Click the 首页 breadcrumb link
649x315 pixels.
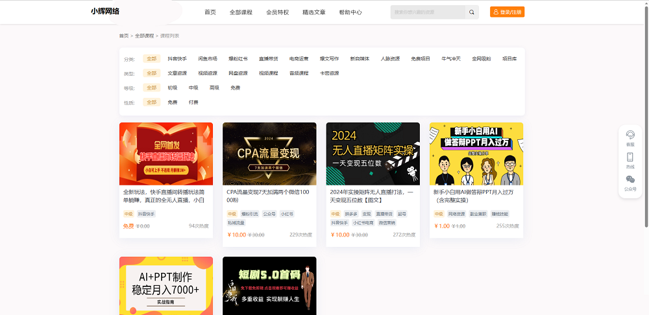124,36
